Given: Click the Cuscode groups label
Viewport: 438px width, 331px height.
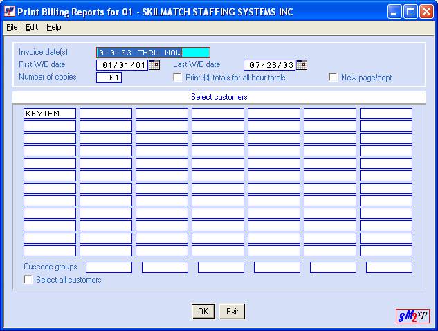Looking at the screenshot, I should 51,267.
